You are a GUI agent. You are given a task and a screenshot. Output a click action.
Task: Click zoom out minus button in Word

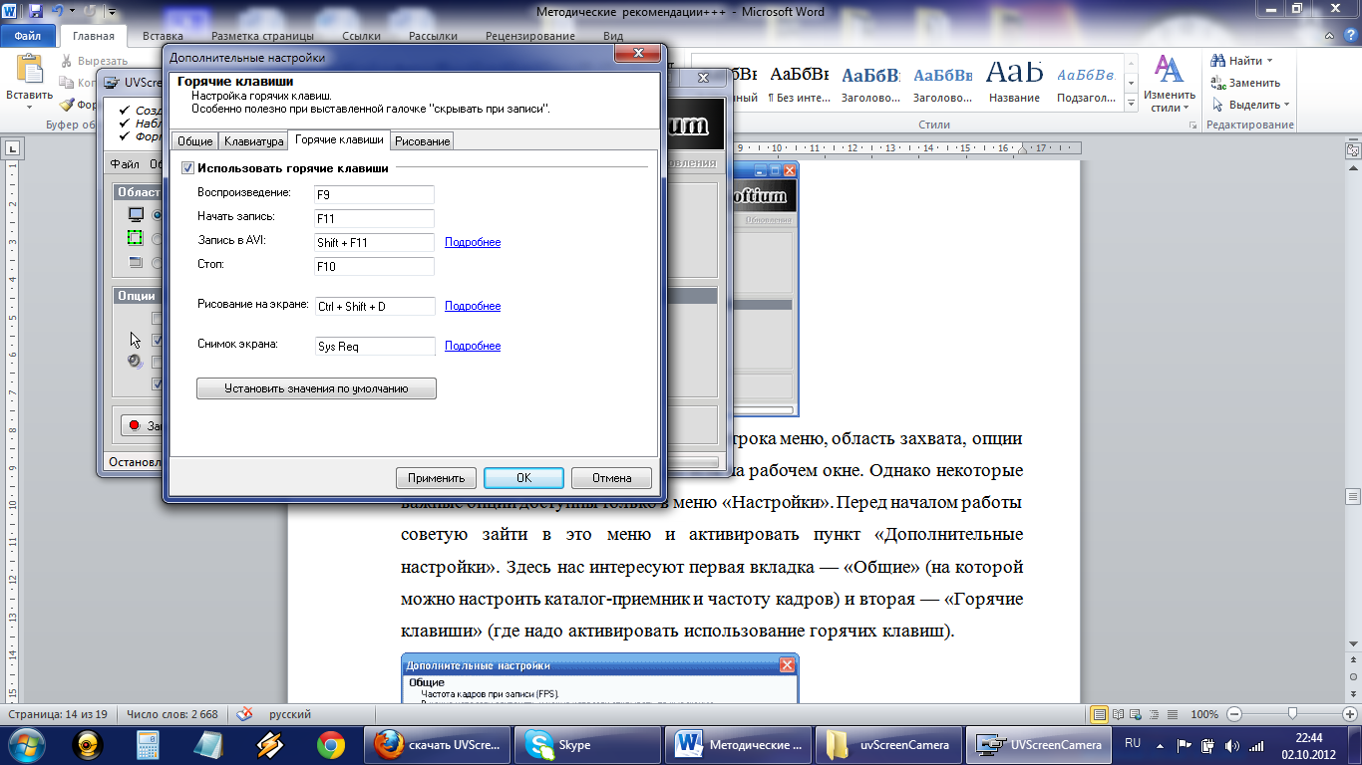(x=1234, y=714)
